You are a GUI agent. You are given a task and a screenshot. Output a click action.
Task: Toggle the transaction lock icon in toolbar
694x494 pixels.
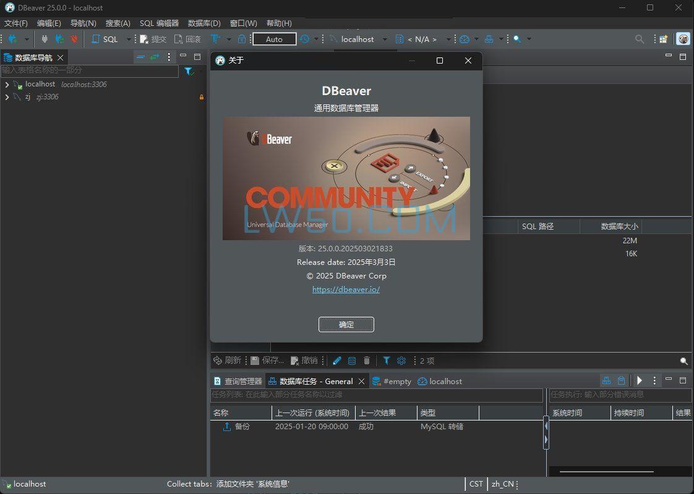242,39
